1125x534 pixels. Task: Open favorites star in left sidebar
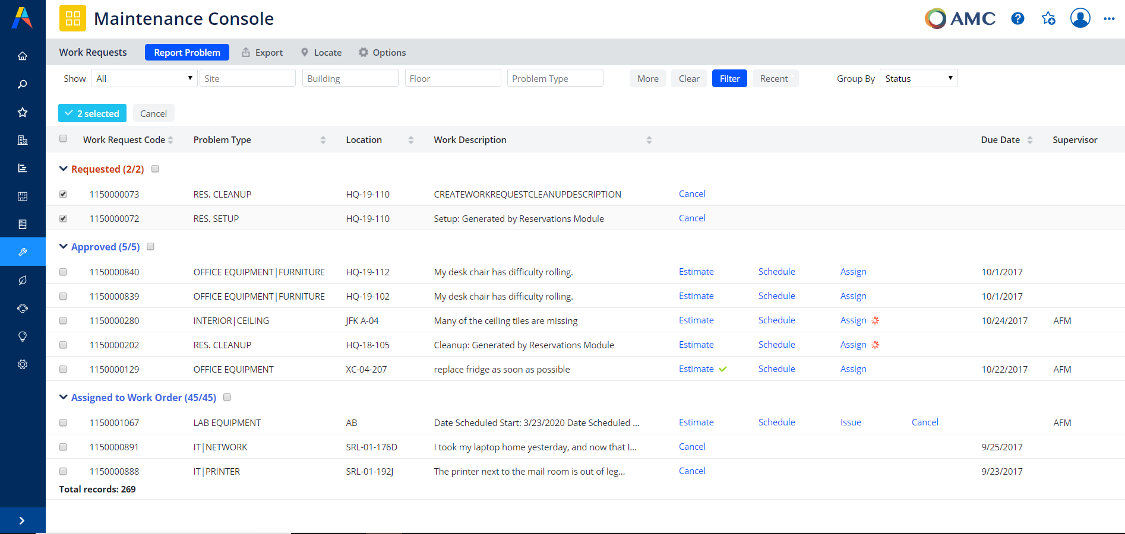(23, 112)
